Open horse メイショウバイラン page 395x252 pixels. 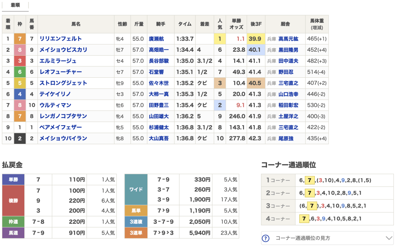(x=64, y=138)
